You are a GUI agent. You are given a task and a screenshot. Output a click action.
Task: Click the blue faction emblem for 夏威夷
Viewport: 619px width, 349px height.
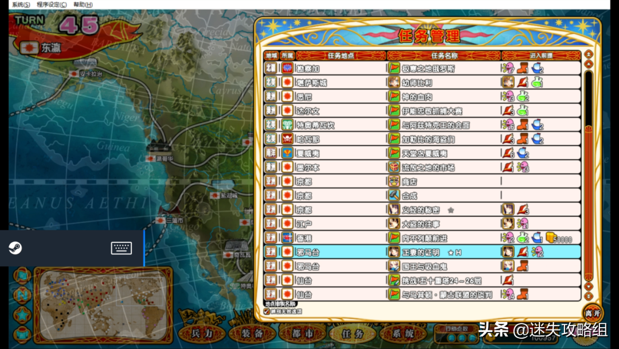pyautogui.click(x=287, y=153)
